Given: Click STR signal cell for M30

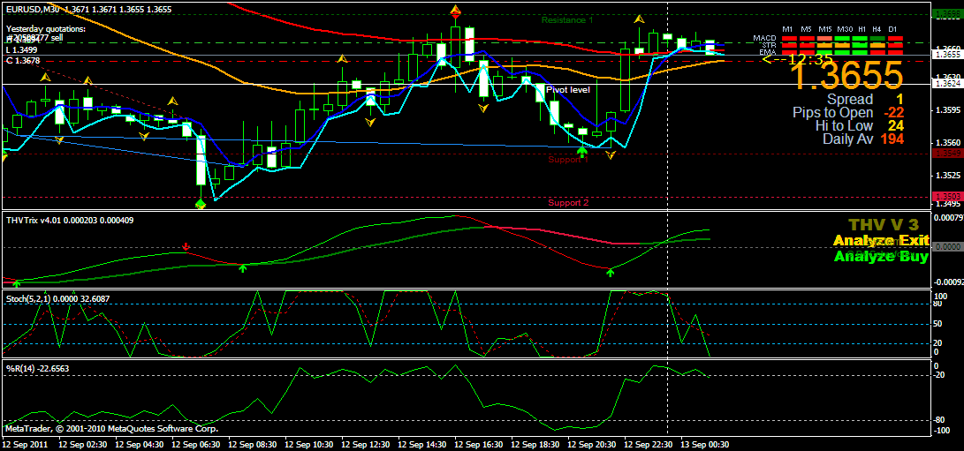Looking at the screenshot, I should (x=842, y=46).
